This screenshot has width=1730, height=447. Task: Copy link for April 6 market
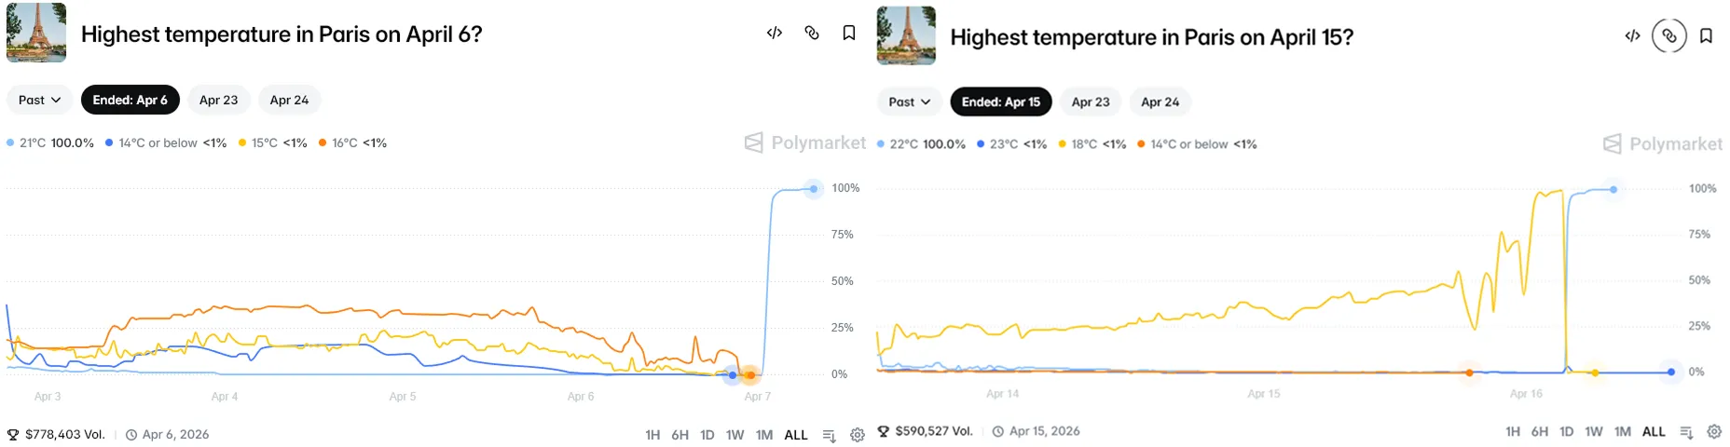(x=812, y=33)
